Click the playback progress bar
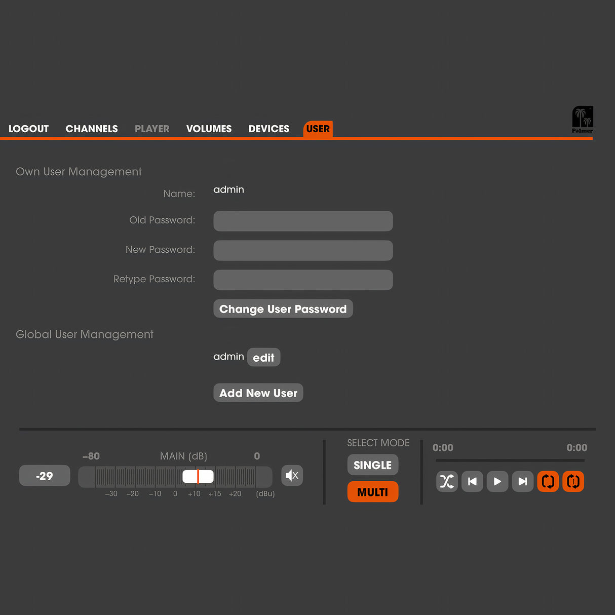The image size is (615, 615). (x=510, y=460)
